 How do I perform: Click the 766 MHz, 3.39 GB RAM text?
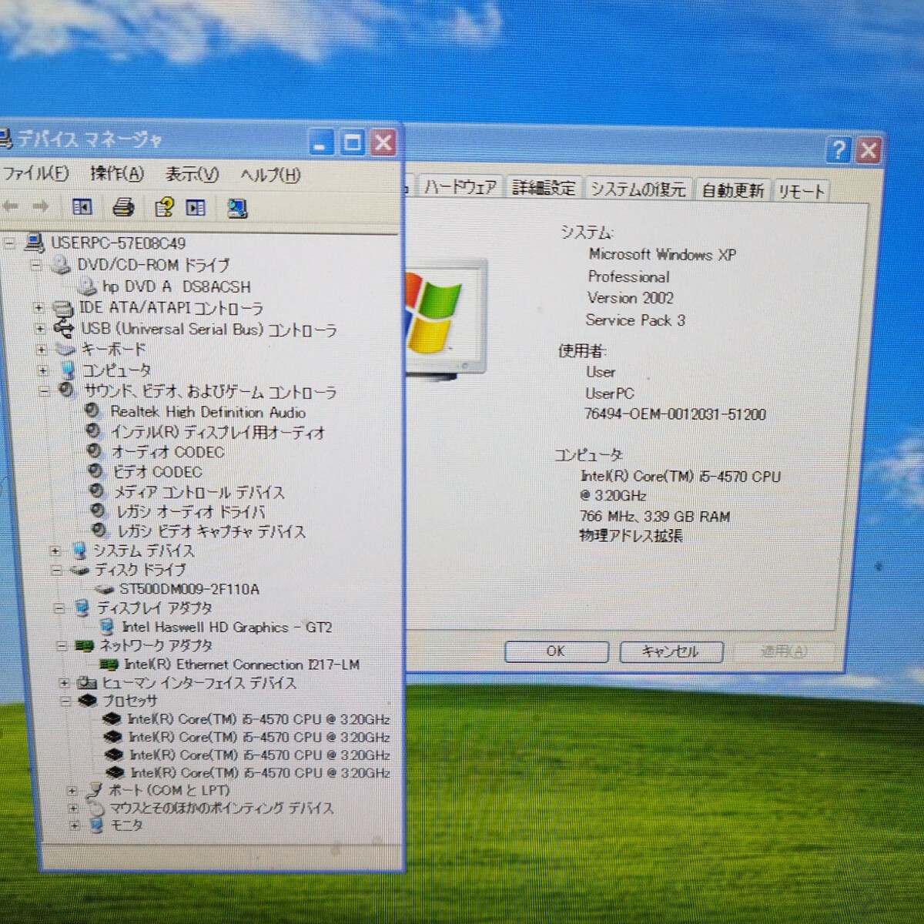(x=654, y=516)
